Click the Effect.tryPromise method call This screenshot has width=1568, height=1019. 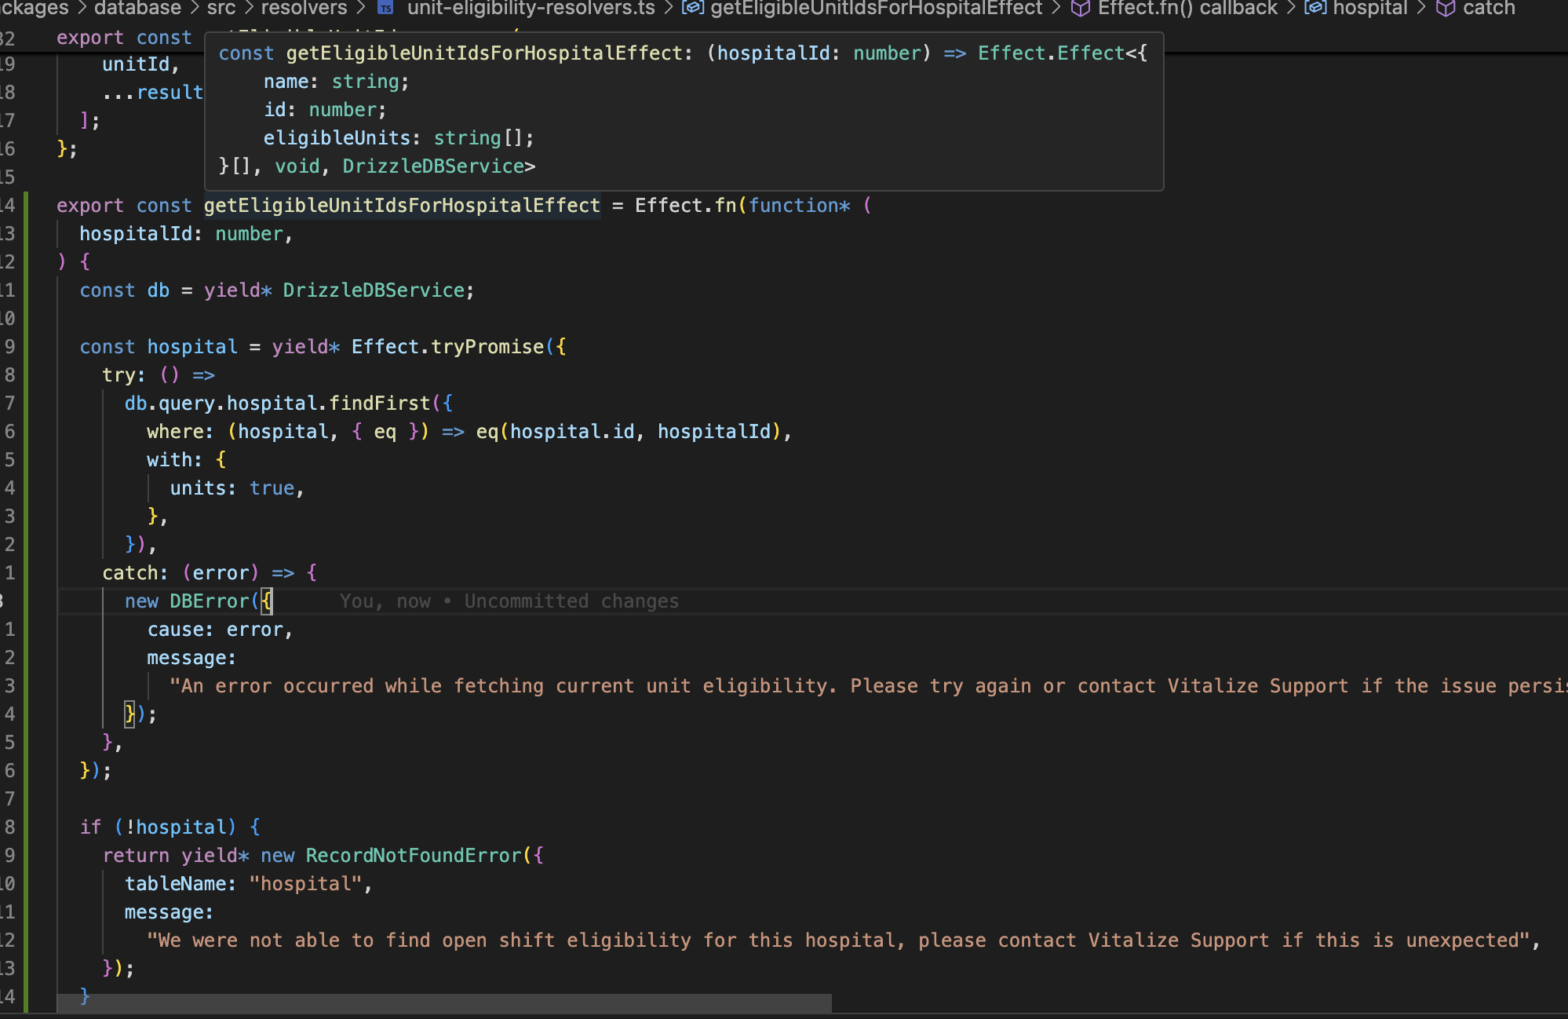487,347
